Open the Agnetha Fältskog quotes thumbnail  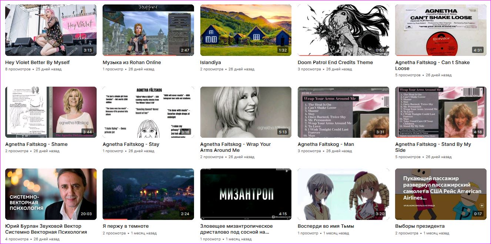(148, 112)
